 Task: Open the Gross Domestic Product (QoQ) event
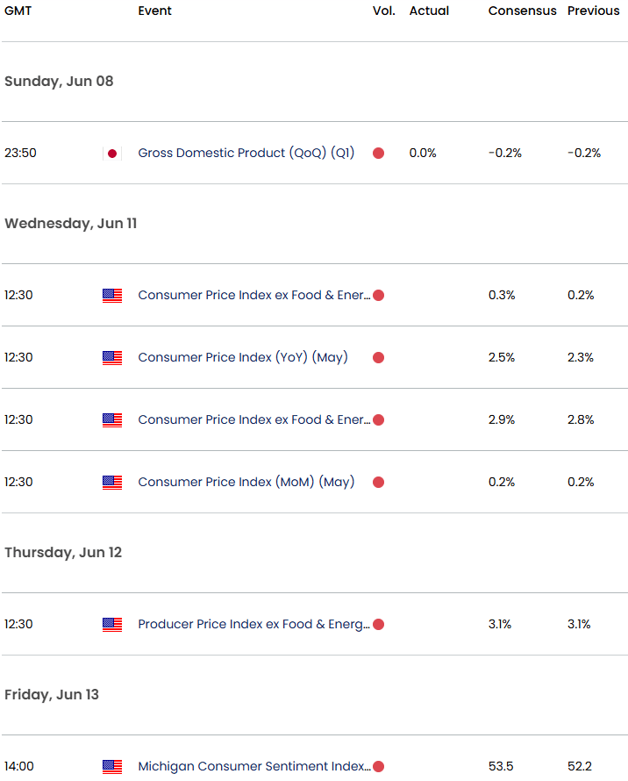click(x=246, y=152)
